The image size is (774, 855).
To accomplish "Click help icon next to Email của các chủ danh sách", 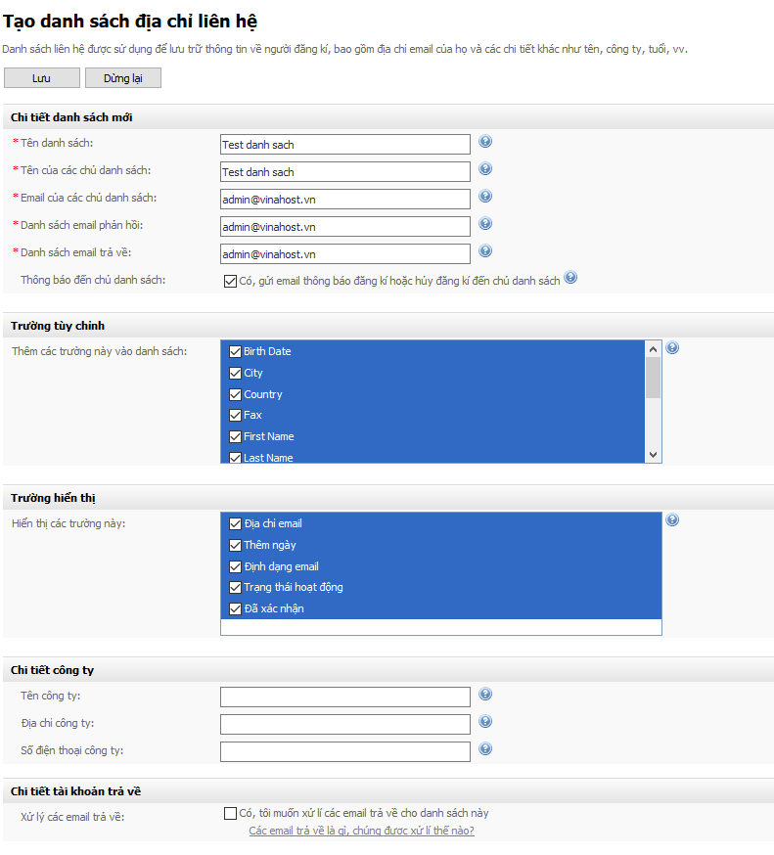I will [x=485, y=197].
